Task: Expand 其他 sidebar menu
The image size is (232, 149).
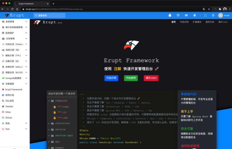Action: pyautogui.click(x=14, y=123)
